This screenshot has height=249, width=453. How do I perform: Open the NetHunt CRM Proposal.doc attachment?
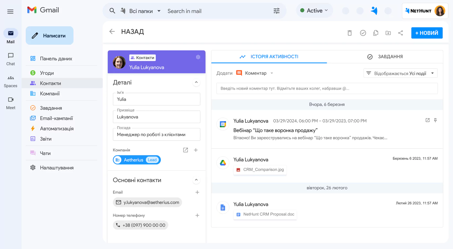pyautogui.click(x=265, y=214)
